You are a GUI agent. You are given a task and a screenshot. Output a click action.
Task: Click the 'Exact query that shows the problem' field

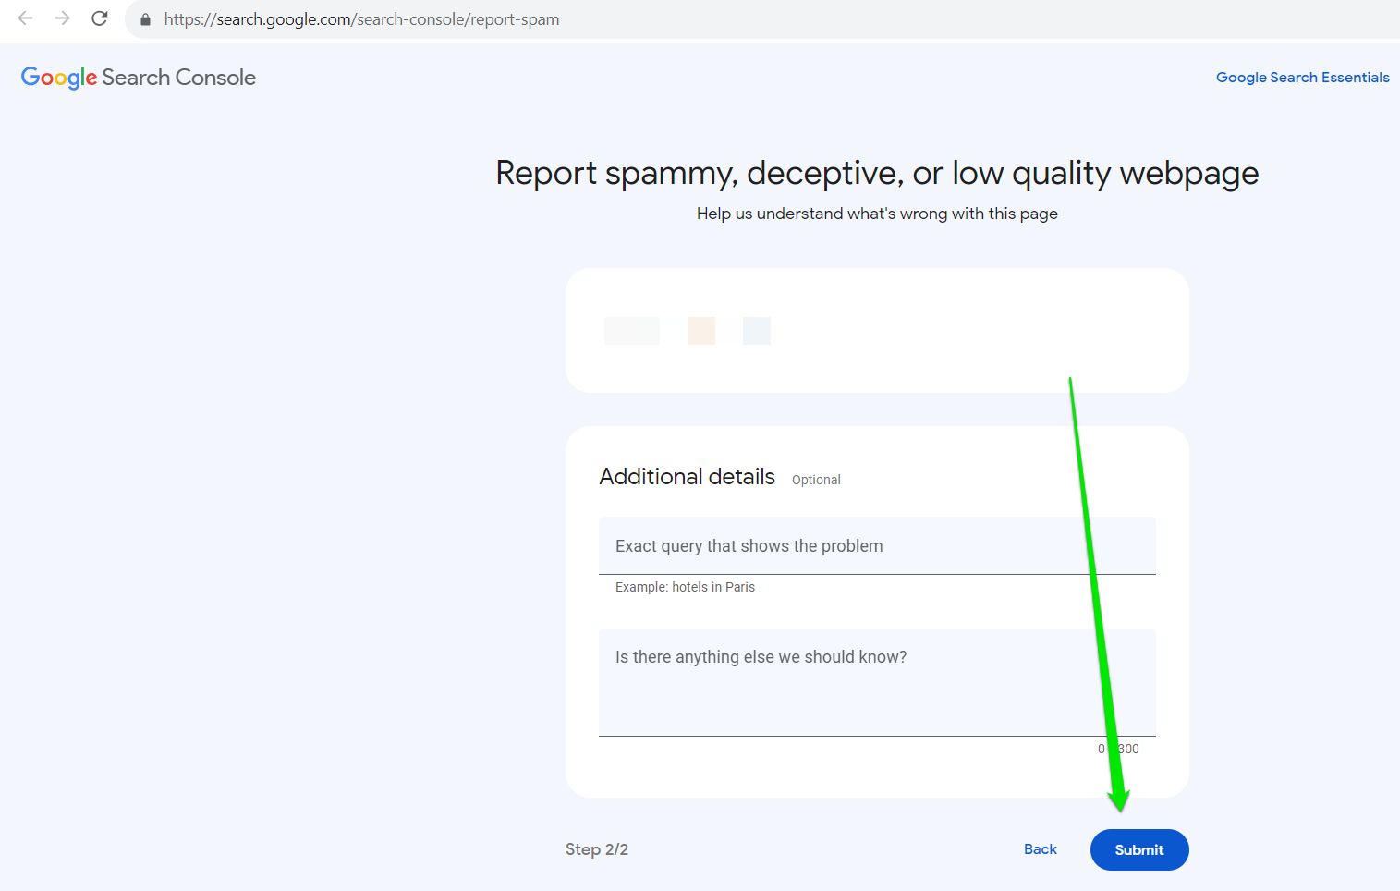876,546
